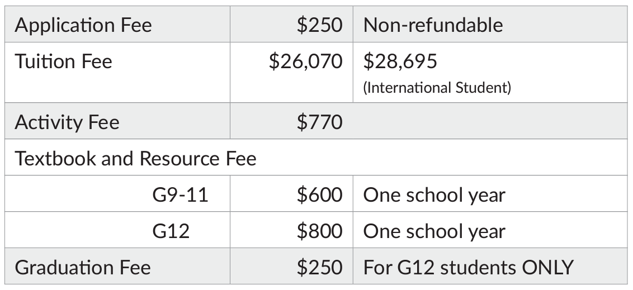
Task: Click the $770 activity fee amount
Action: [x=319, y=122]
